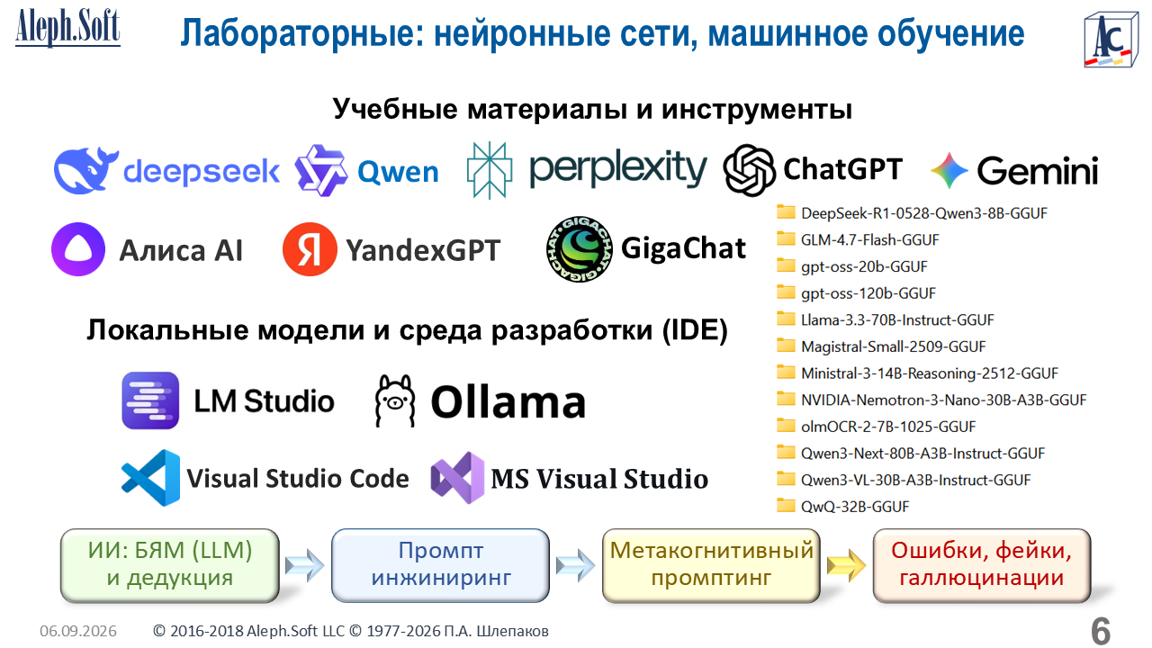Click the Промпт инжиниринг box
The image size is (1152, 648).
pos(440,564)
